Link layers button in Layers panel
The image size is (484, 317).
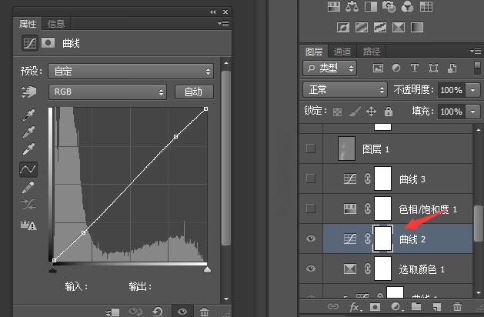point(333,306)
